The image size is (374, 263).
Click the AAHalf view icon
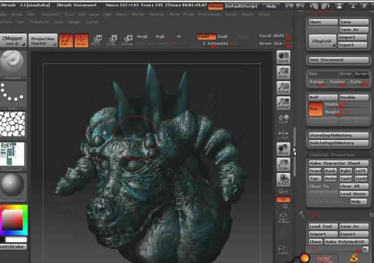pyautogui.click(x=284, y=103)
